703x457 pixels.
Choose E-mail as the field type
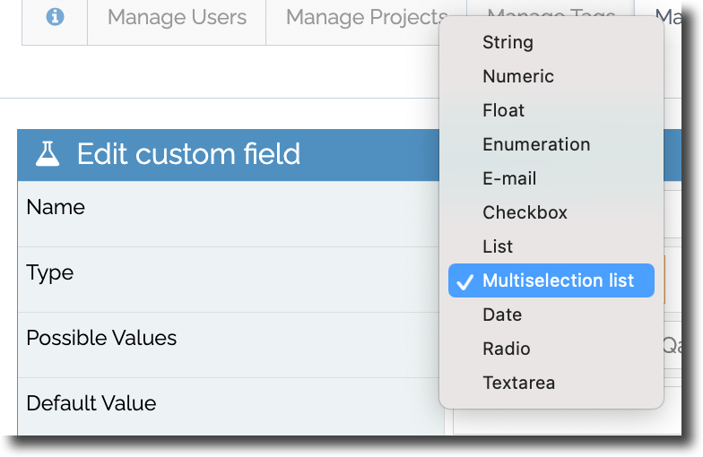click(509, 178)
